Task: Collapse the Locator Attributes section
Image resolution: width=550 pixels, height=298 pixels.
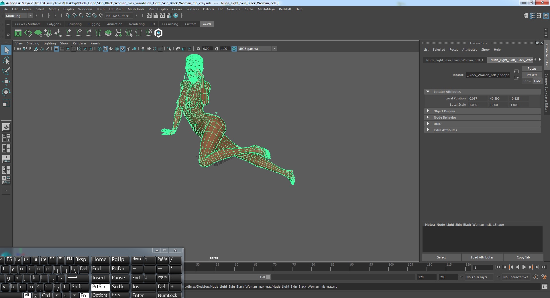Action: pyautogui.click(x=428, y=92)
